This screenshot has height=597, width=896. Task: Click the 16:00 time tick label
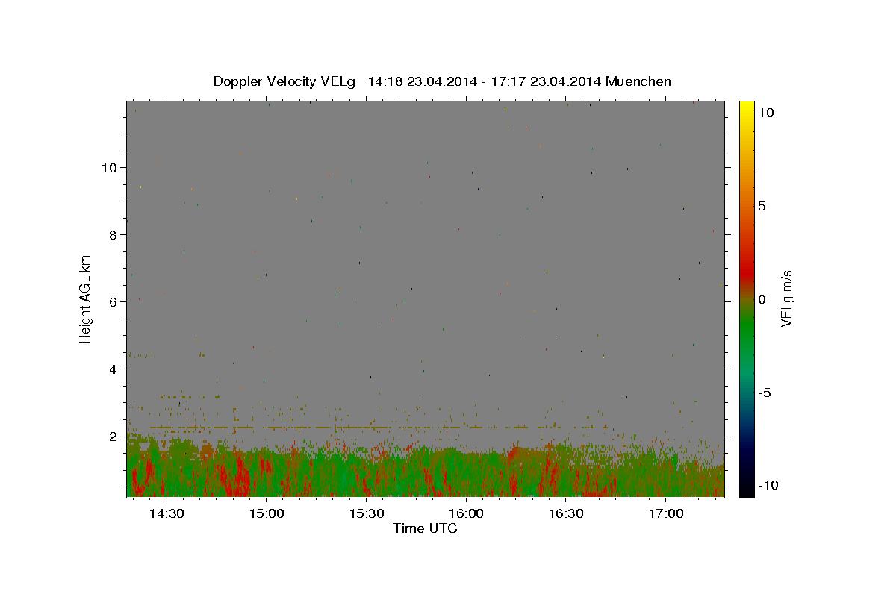point(467,514)
